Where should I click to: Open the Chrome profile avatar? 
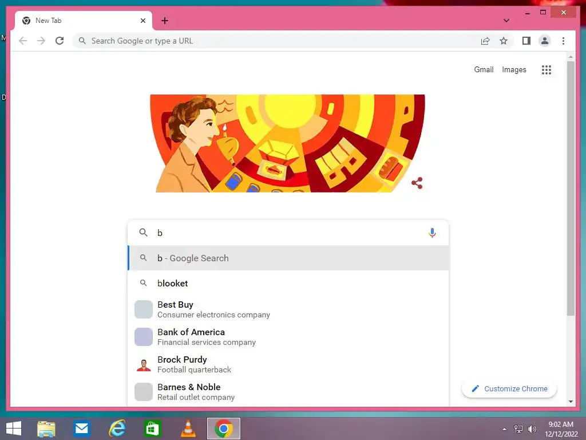[545, 41]
